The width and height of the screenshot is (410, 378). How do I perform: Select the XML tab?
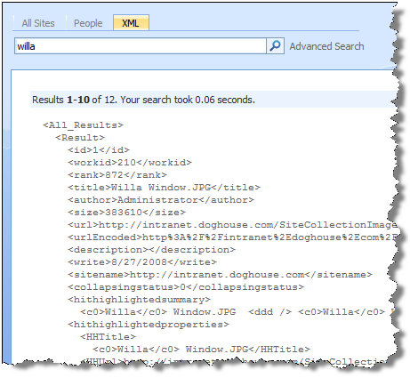coord(131,23)
